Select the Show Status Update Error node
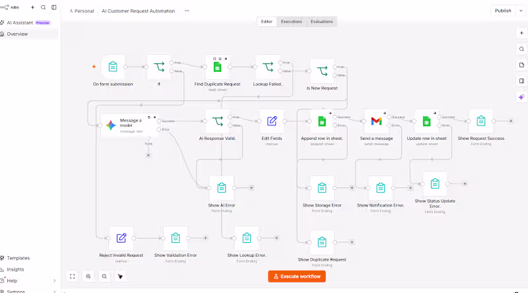 [435, 183]
